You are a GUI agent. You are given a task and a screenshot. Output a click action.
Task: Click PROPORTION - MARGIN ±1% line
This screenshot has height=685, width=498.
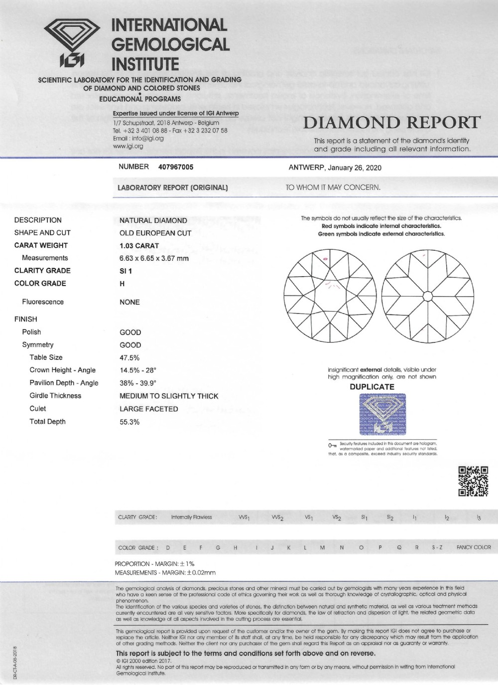point(154,564)
